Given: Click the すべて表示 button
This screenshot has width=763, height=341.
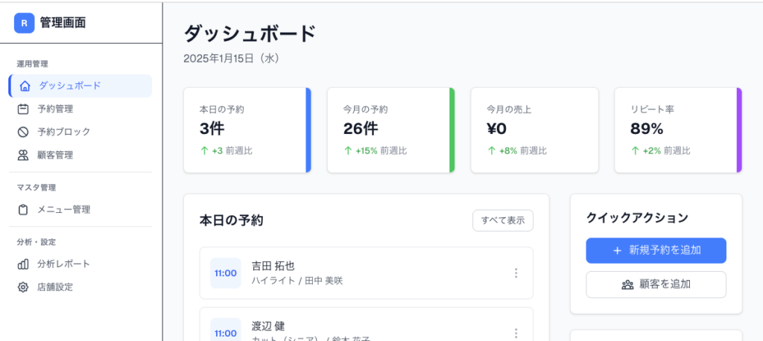Looking at the screenshot, I should (502, 220).
